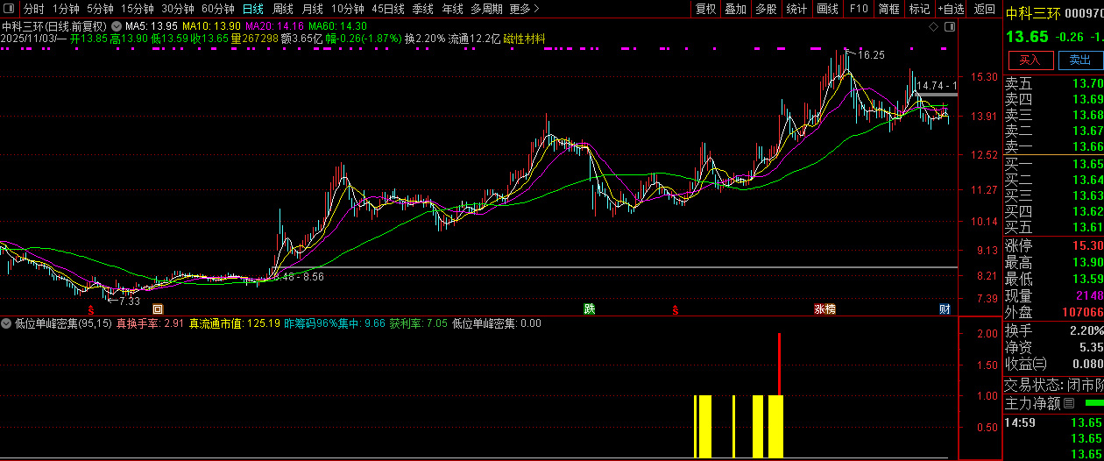Screen dimensions: 1104x461
Task: Switch to the 周线 weekly chart tab
Action: [x=282, y=9]
